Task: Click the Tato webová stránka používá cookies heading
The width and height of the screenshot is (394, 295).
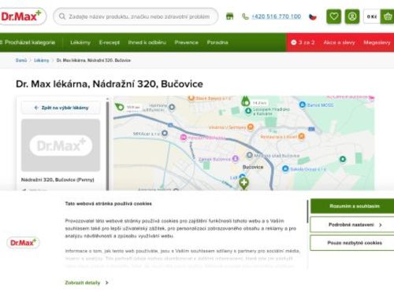Action: point(108,204)
